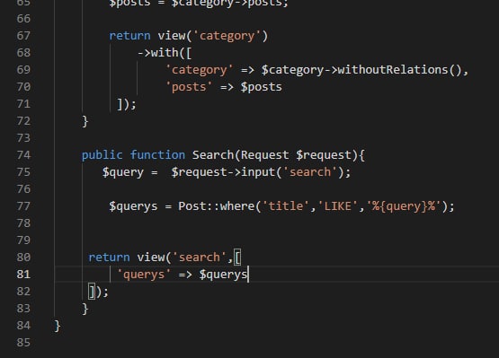Click the $querys variable on line 77
499x358 pixels.
click(133, 206)
